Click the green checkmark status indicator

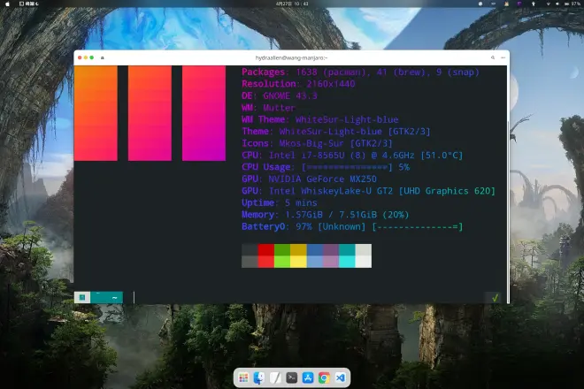coord(495,298)
